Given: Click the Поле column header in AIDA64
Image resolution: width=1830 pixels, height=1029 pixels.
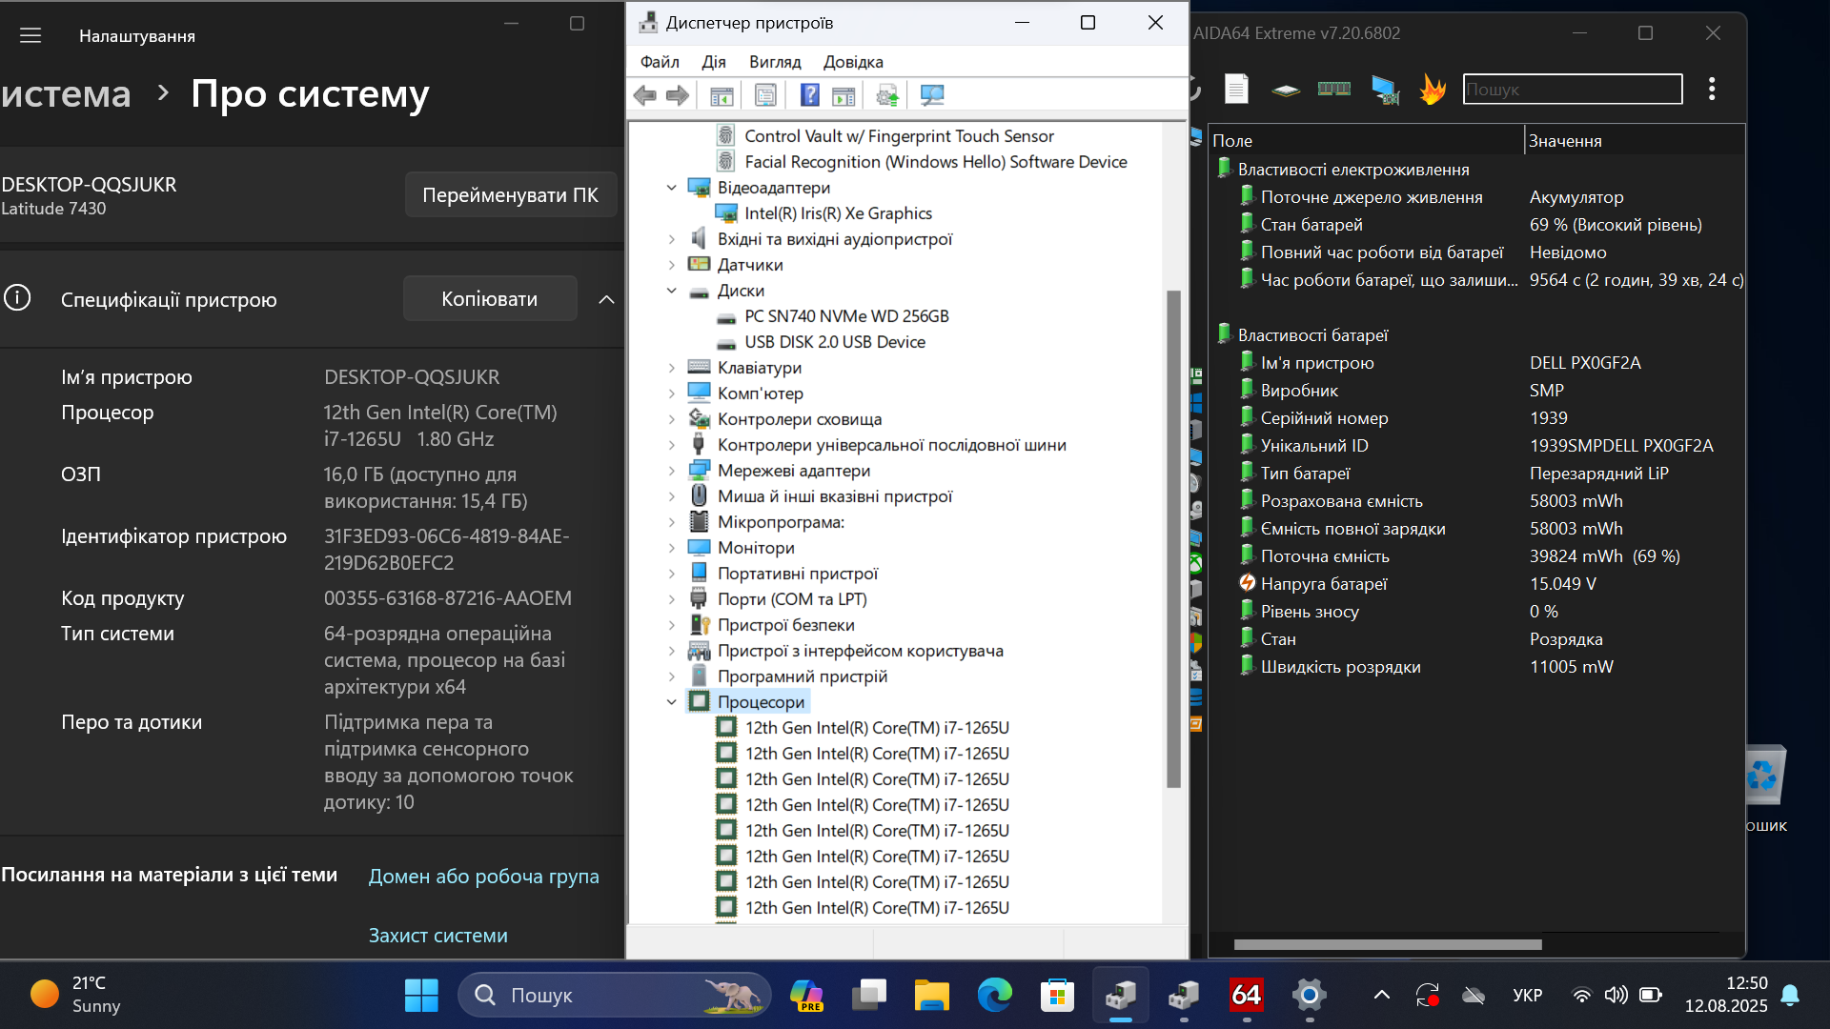Looking at the screenshot, I should [x=1366, y=140].
